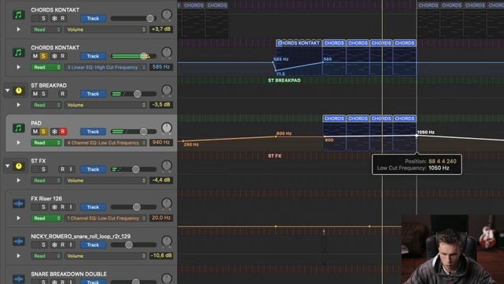Toggle input monitoring on the ST FX track
This screenshot has height=284, width=504.
[71, 170]
